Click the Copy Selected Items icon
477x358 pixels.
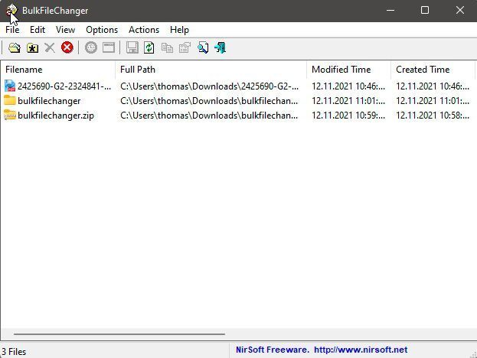(167, 48)
